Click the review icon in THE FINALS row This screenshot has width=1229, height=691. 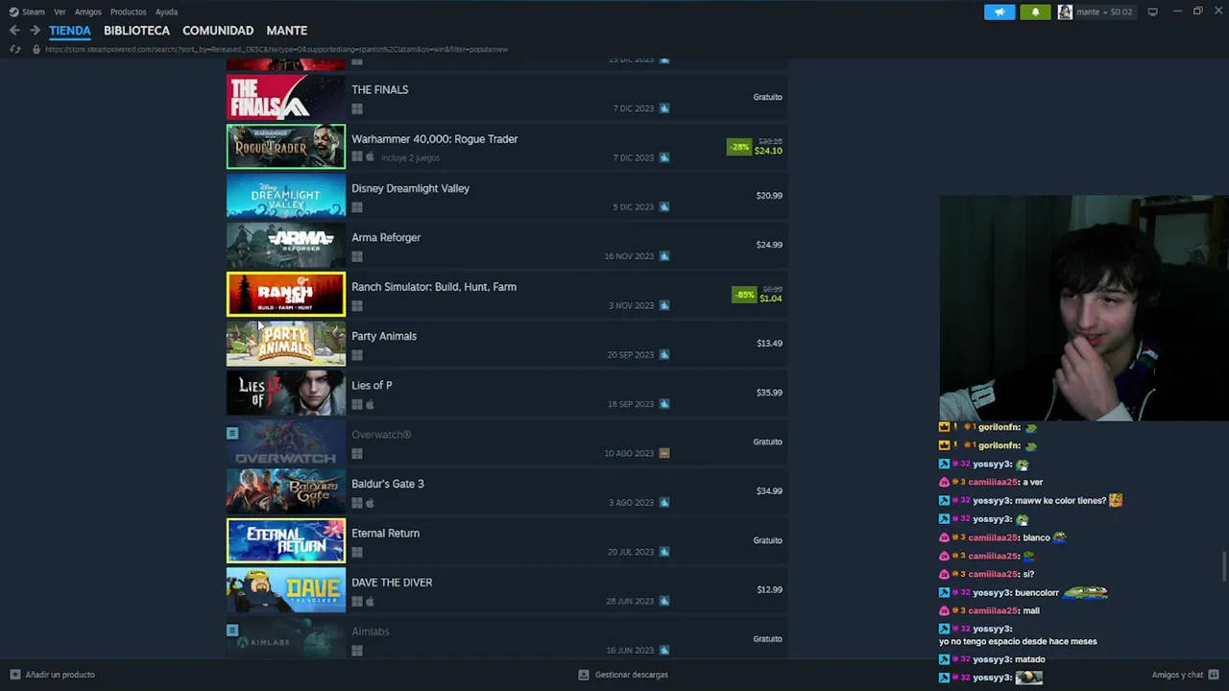tap(664, 108)
